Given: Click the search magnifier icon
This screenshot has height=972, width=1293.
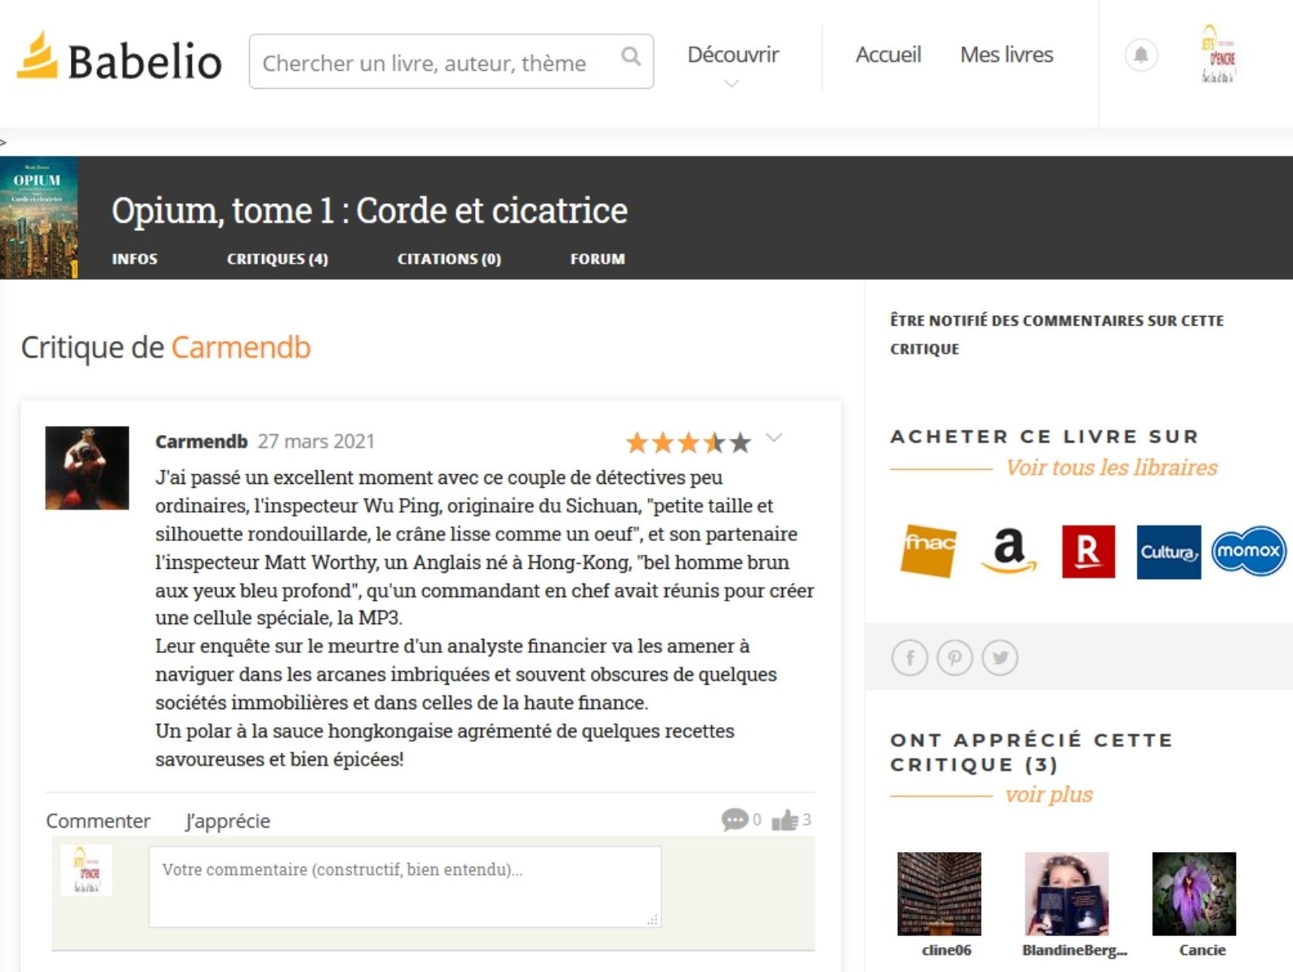Looking at the screenshot, I should pos(630,56).
